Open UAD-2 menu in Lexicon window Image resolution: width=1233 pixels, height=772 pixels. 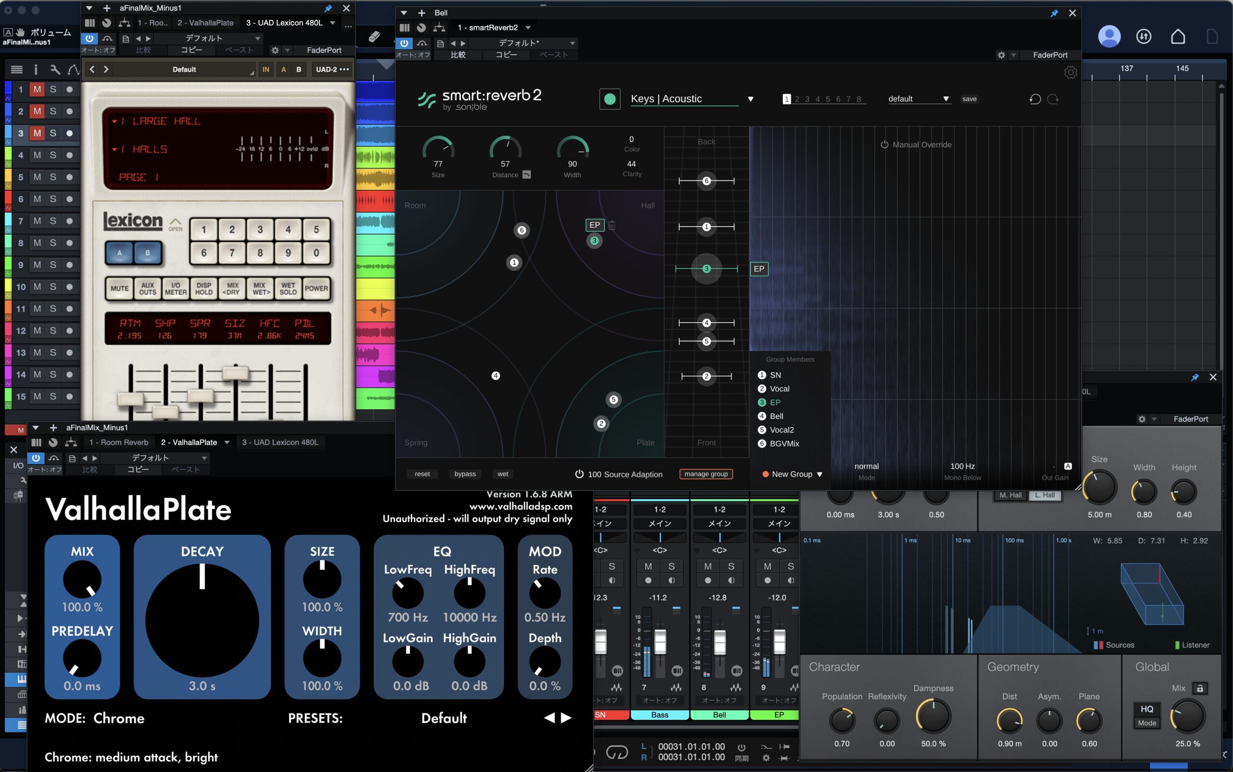pos(332,69)
